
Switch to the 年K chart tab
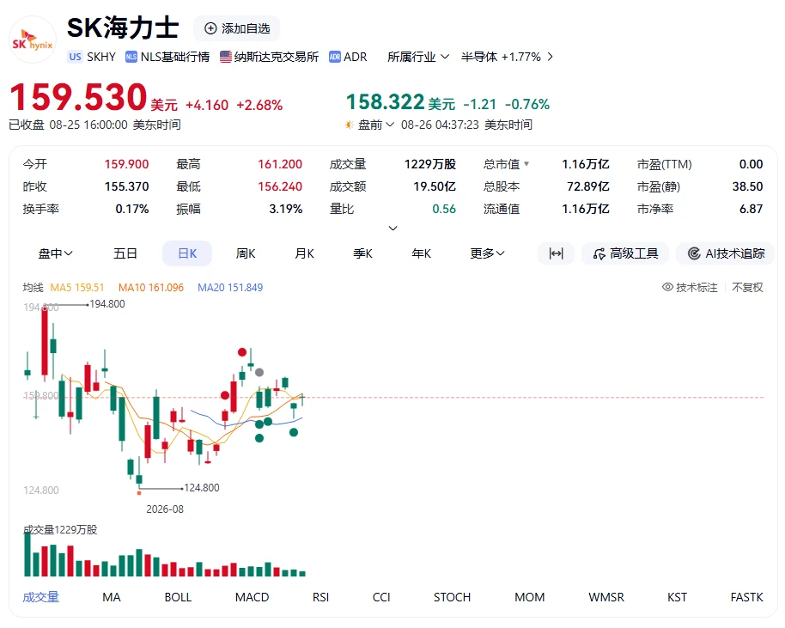coord(421,253)
